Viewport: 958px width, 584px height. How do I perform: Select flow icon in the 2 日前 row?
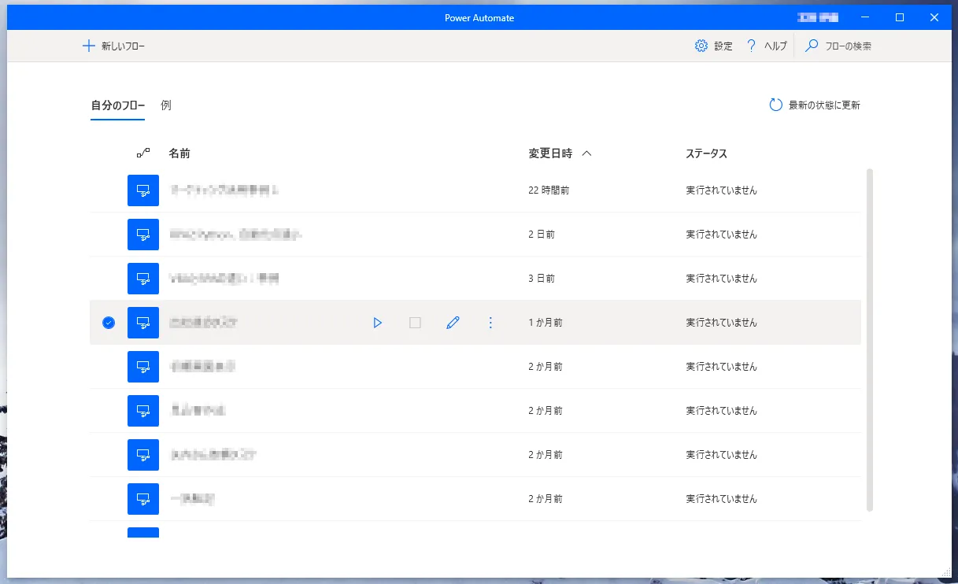coord(143,235)
